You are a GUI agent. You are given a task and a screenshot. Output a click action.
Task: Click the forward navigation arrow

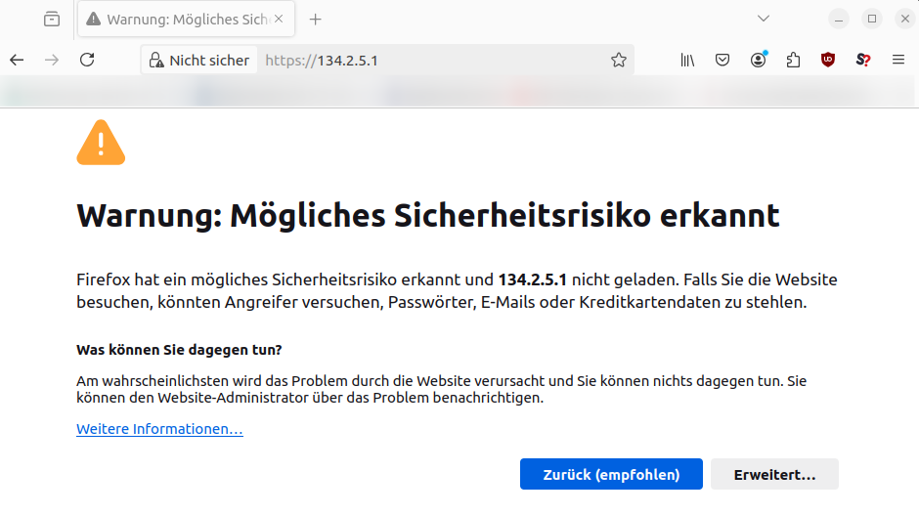(x=52, y=60)
